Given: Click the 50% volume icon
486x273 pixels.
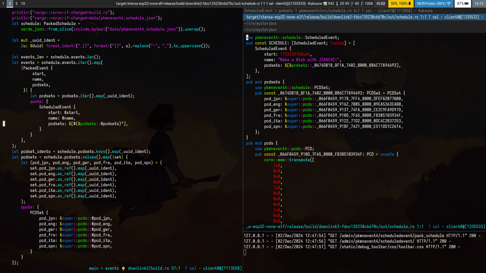Looking at the screenshot, I should (394, 4).
